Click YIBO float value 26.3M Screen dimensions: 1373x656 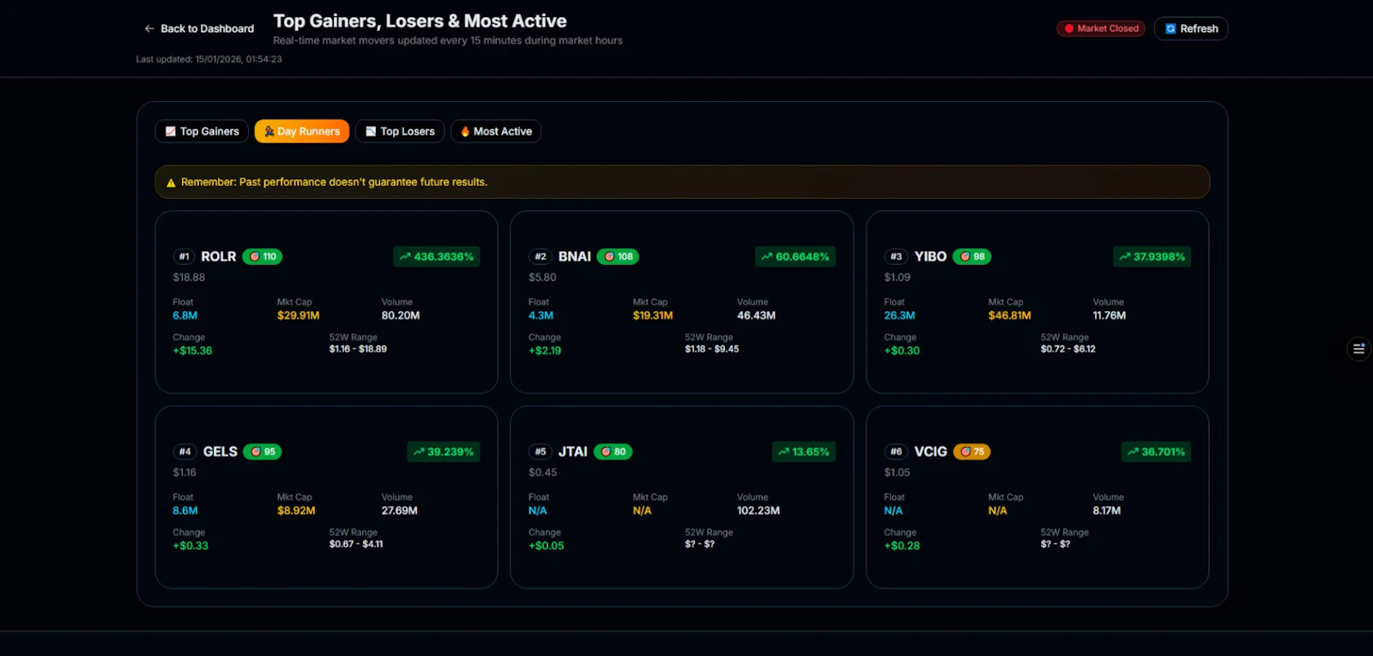[899, 316]
